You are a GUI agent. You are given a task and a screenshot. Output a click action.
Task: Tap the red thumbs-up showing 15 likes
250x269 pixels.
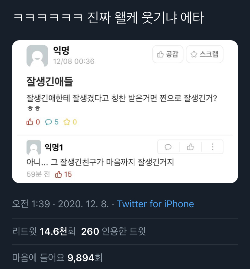(59, 174)
